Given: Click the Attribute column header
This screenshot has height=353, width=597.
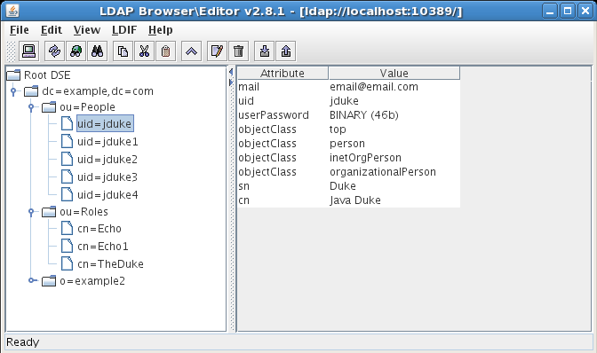Looking at the screenshot, I should coord(283,74).
